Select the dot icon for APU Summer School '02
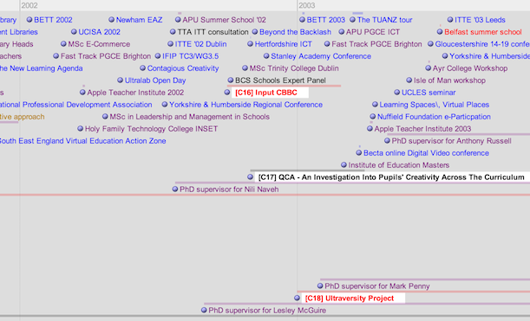 click(x=178, y=20)
